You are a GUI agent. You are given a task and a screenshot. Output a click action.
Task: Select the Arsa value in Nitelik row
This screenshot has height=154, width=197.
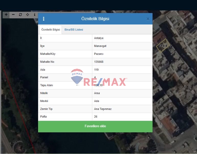[x=97, y=93]
